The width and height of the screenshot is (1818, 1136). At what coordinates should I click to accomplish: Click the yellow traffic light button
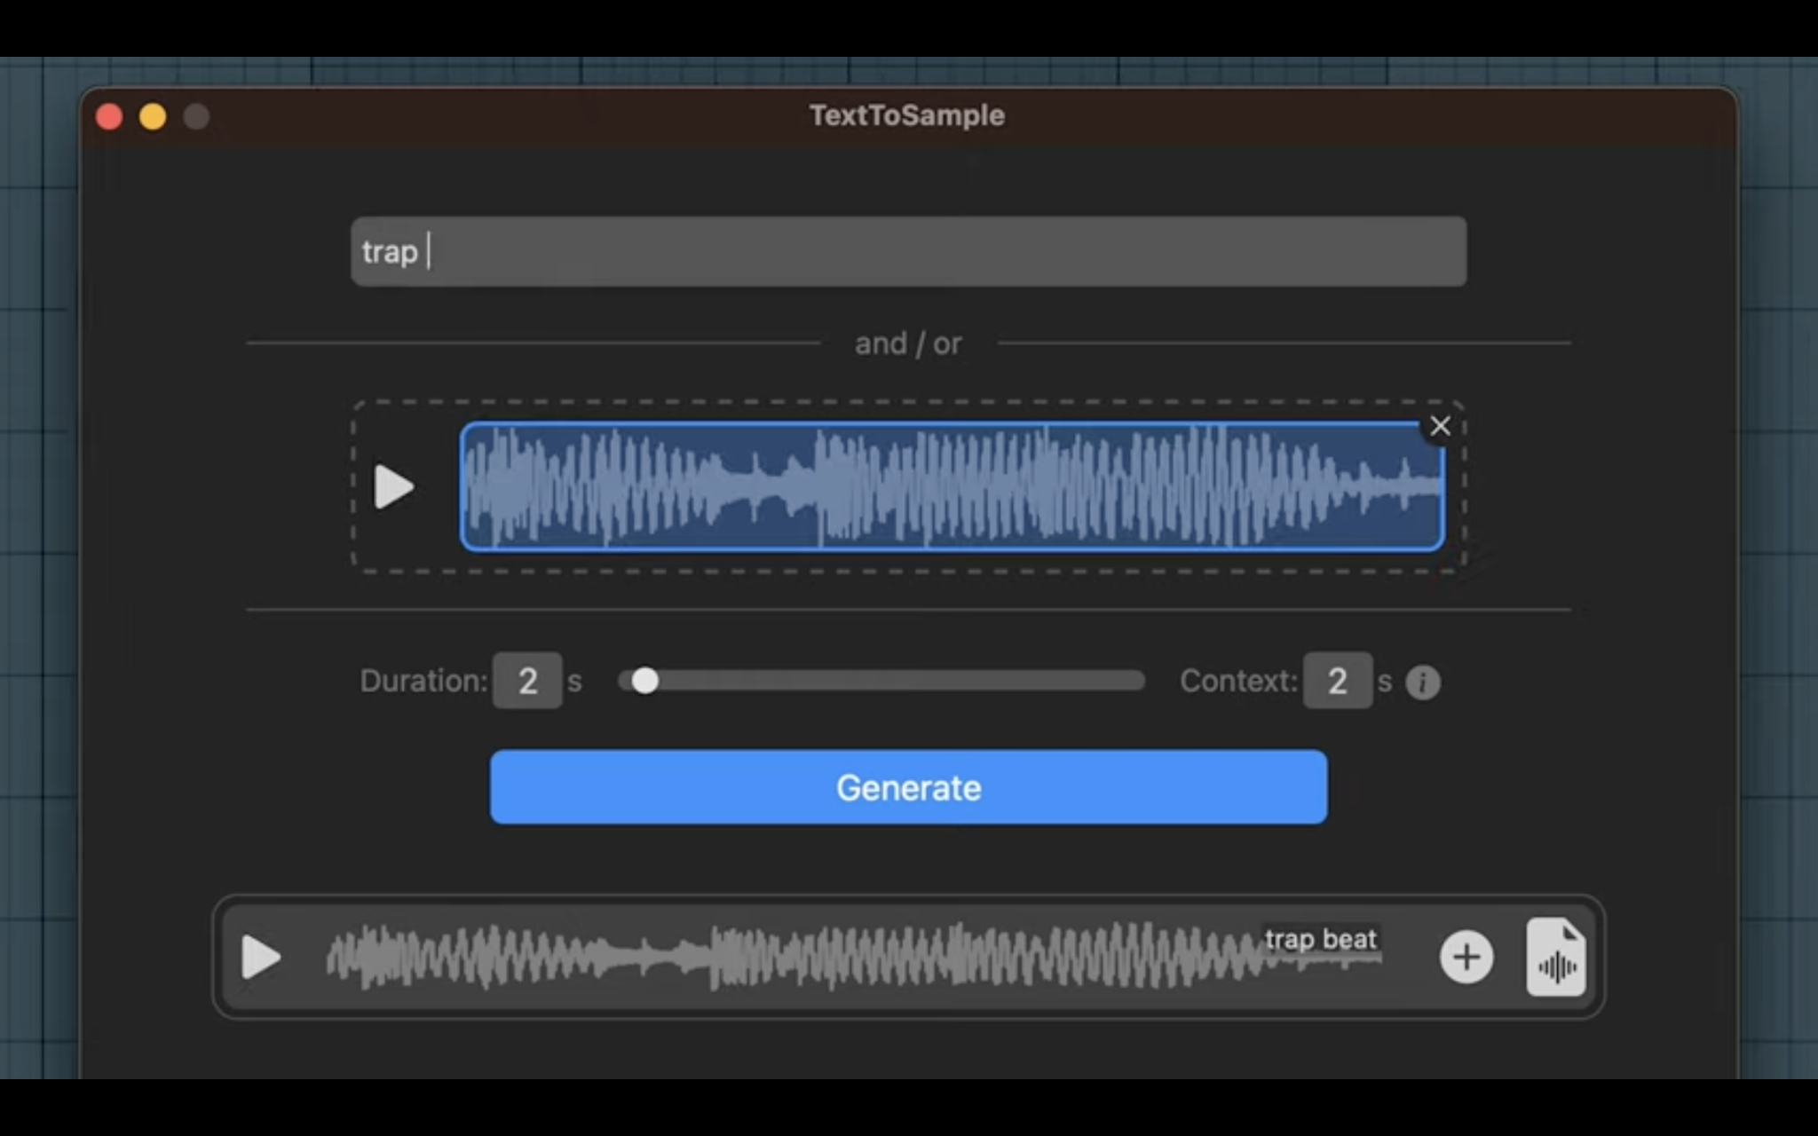(x=152, y=115)
